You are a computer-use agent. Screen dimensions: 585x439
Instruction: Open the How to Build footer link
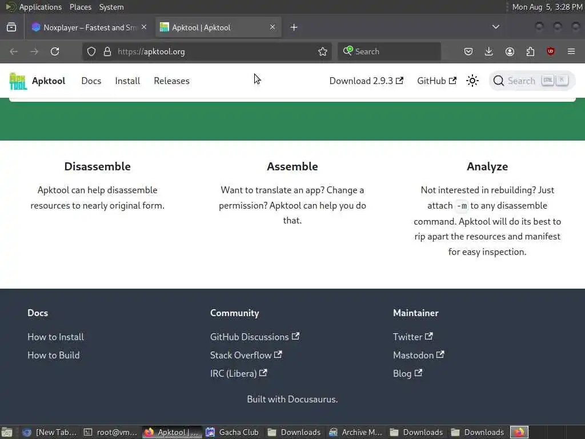click(53, 355)
